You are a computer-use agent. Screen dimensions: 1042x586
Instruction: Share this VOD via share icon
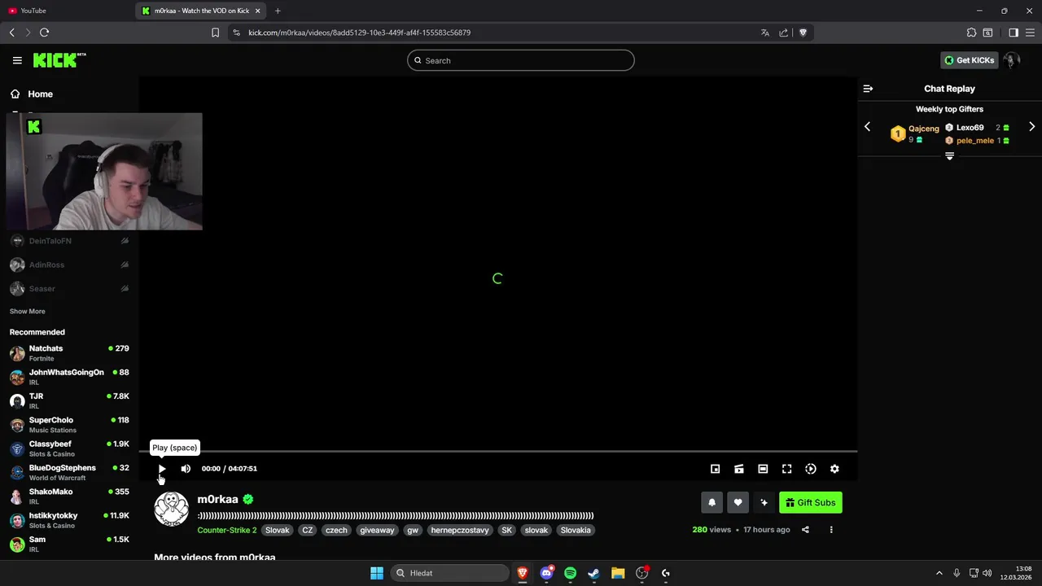pyautogui.click(x=805, y=530)
